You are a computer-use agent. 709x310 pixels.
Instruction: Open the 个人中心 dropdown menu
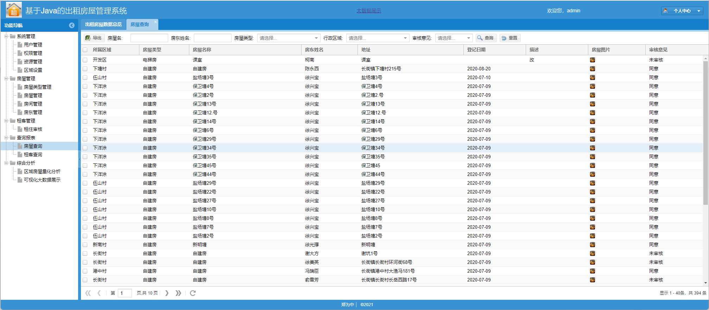pyautogui.click(x=682, y=11)
